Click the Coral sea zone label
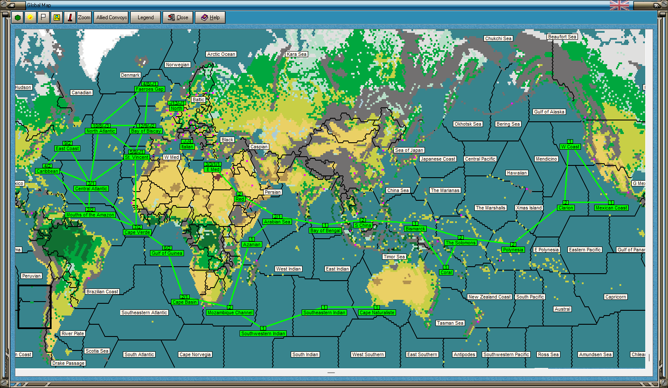The height and width of the screenshot is (388, 668). (446, 272)
